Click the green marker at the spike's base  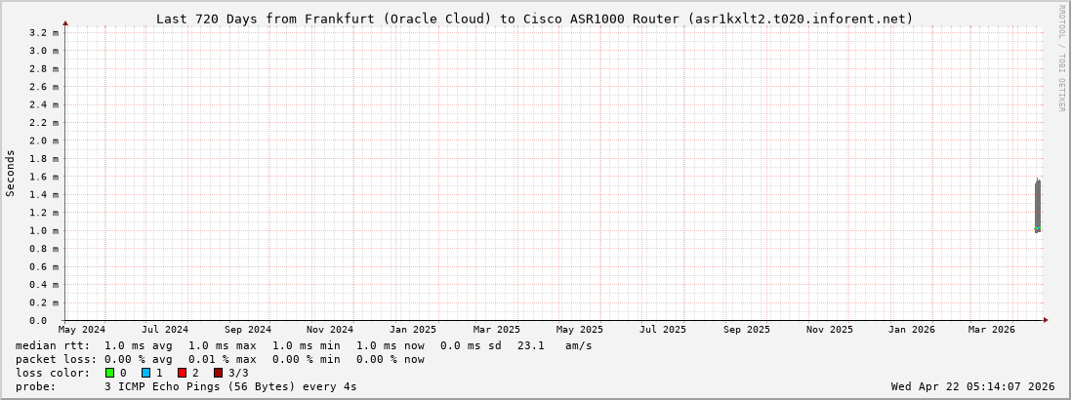pos(1037,230)
